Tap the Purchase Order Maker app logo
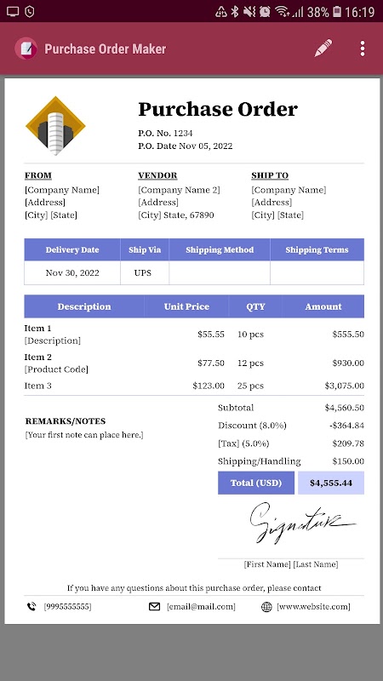This screenshot has width=383, height=681. [26, 49]
